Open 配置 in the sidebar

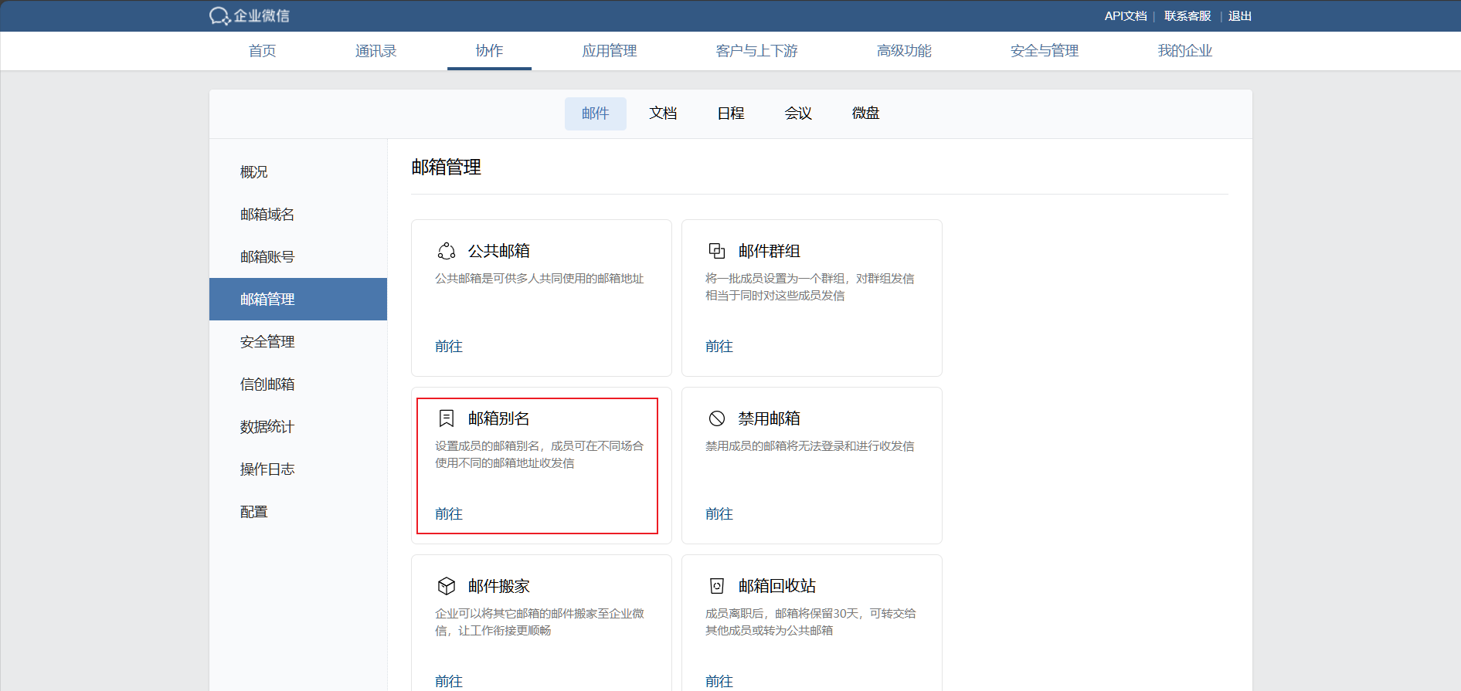pyautogui.click(x=298, y=512)
